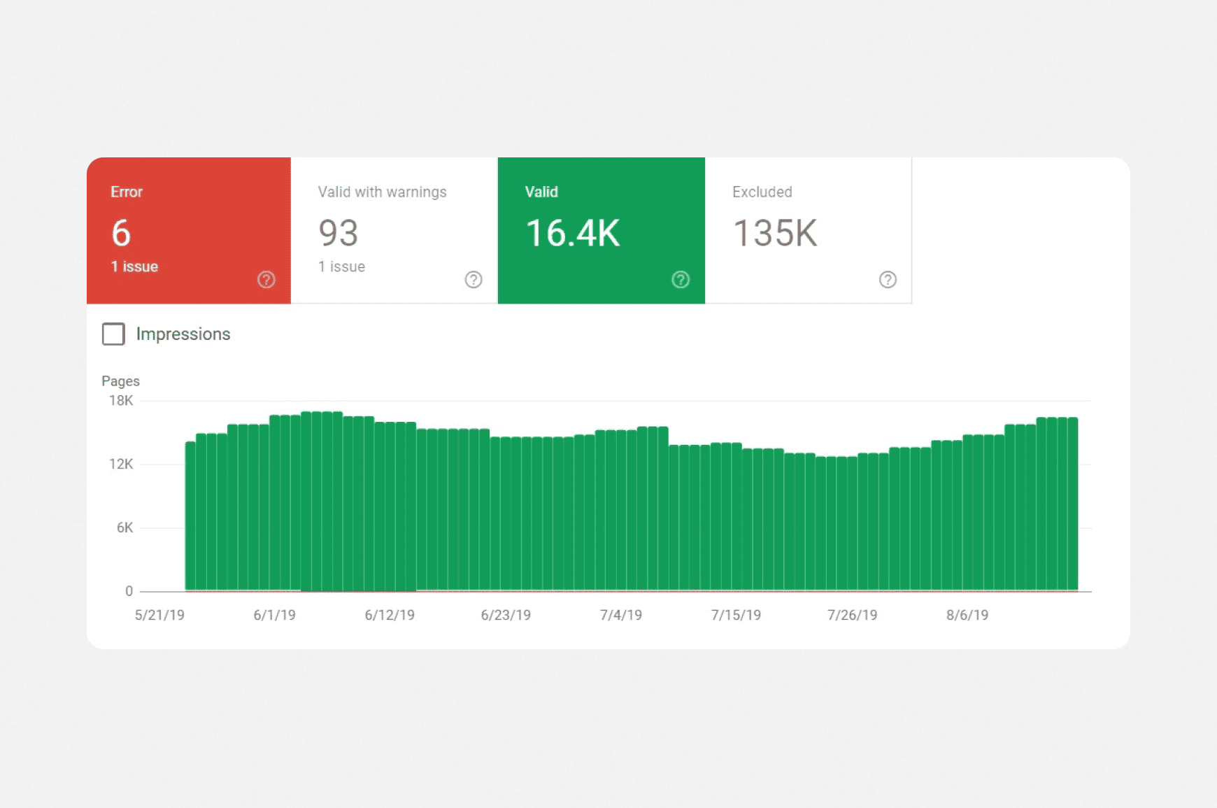Click the Pages axis title
Screen dimensions: 1217x808
click(120, 381)
